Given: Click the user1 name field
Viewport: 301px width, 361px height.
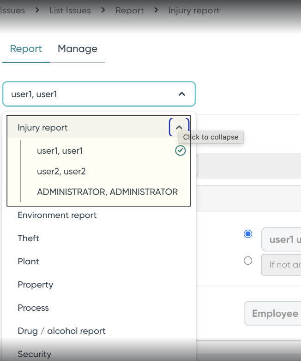Looking at the screenshot, I should point(281,239).
